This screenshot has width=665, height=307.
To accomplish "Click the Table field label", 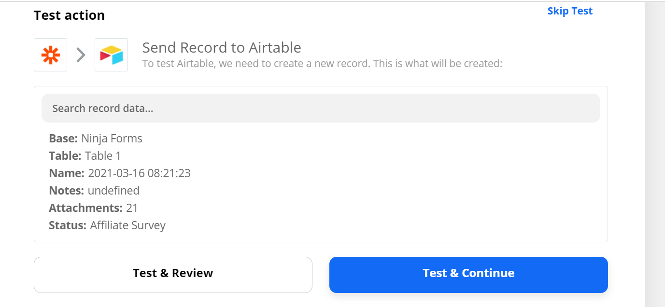I will [x=65, y=156].
